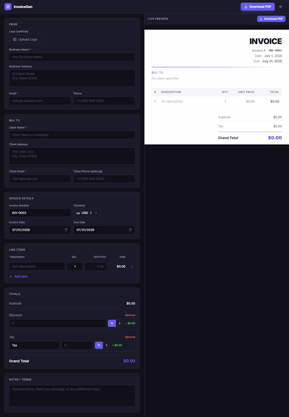
Task: Click into the Business Address textarea
Action: [x=72, y=78]
